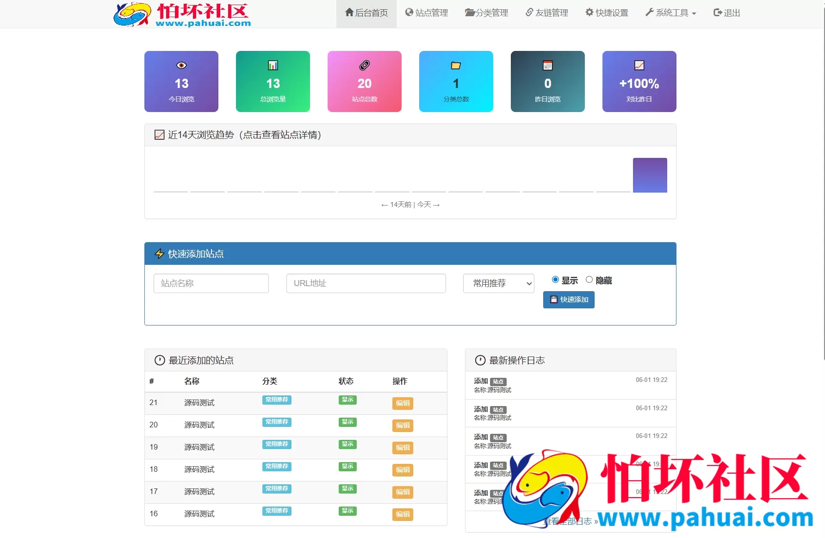Click the globe icon next to 站点管理
825x538 pixels.
point(409,13)
